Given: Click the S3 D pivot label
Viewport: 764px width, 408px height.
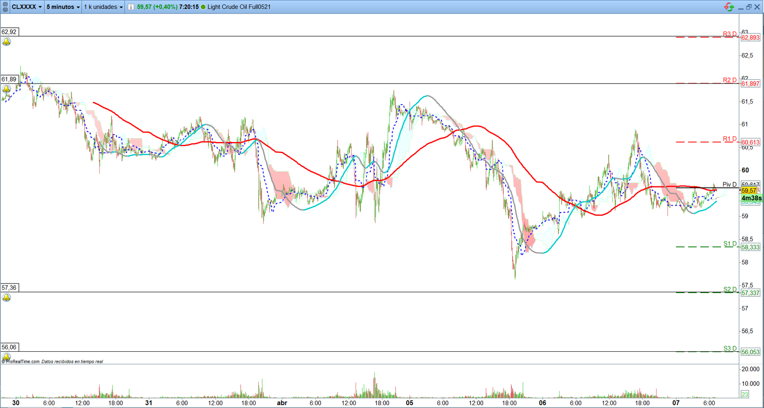Looking at the screenshot, I should (x=730, y=348).
